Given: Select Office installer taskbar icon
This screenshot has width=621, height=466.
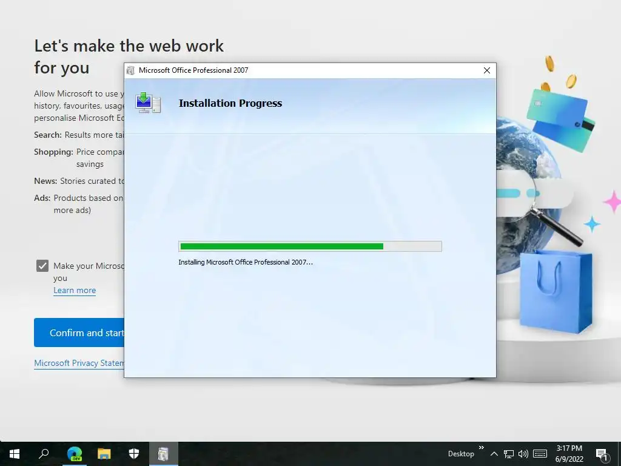Looking at the screenshot, I should coord(163,454).
